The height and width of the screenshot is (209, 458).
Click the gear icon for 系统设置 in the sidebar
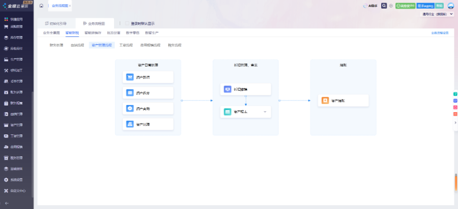pyautogui.click(x=6, y=180)
